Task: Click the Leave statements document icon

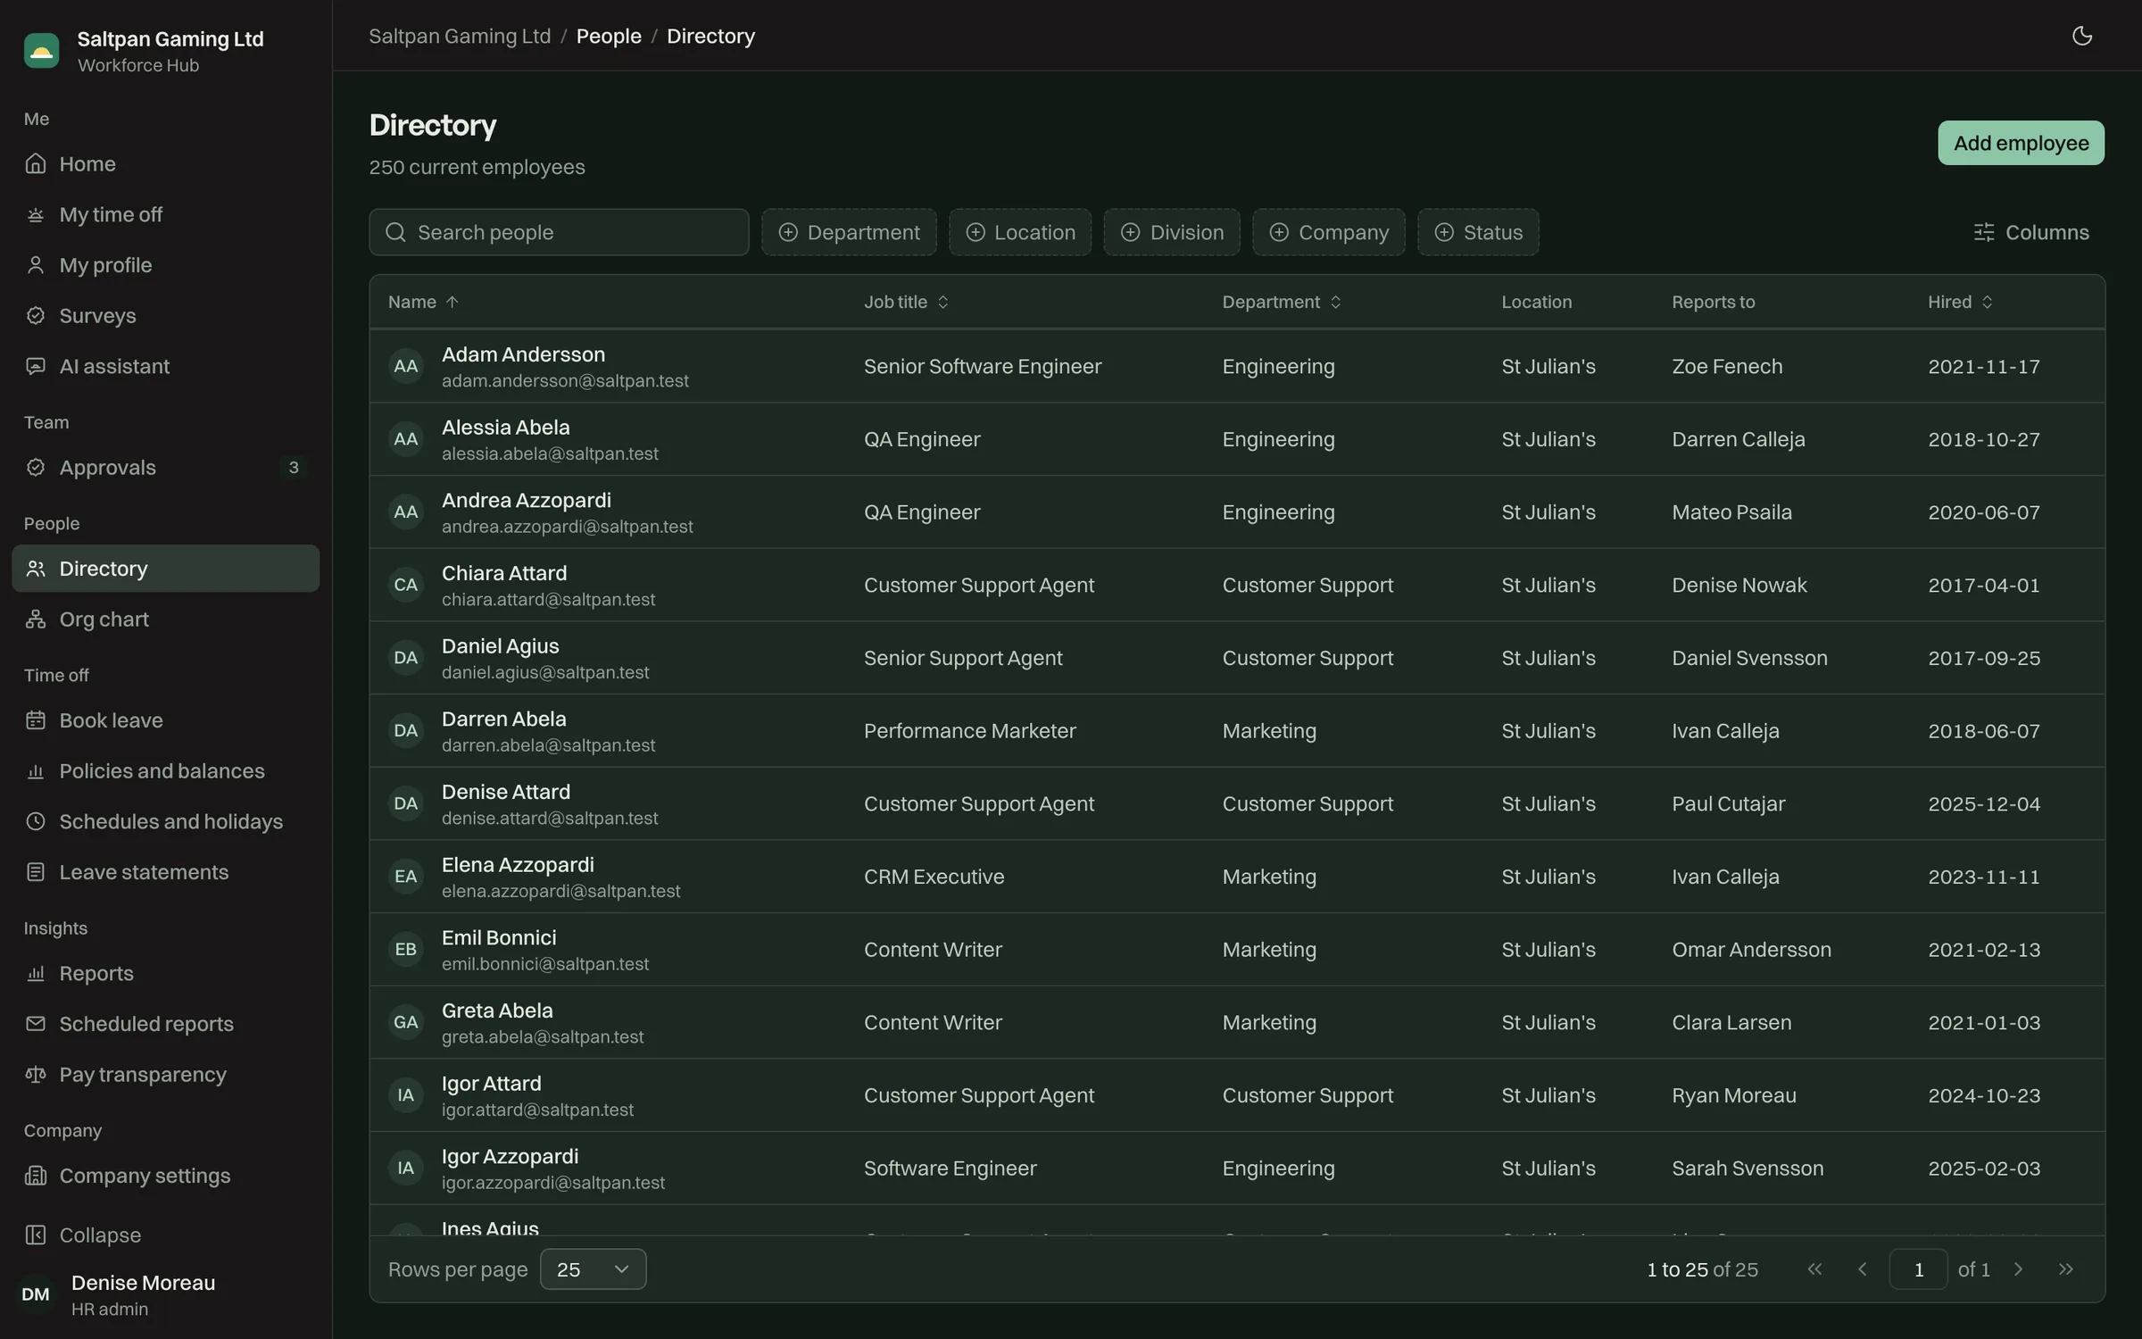Action: click(x=36, y=872)
